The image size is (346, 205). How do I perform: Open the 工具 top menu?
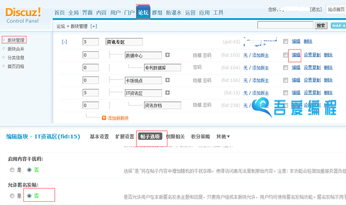point(218,13)
